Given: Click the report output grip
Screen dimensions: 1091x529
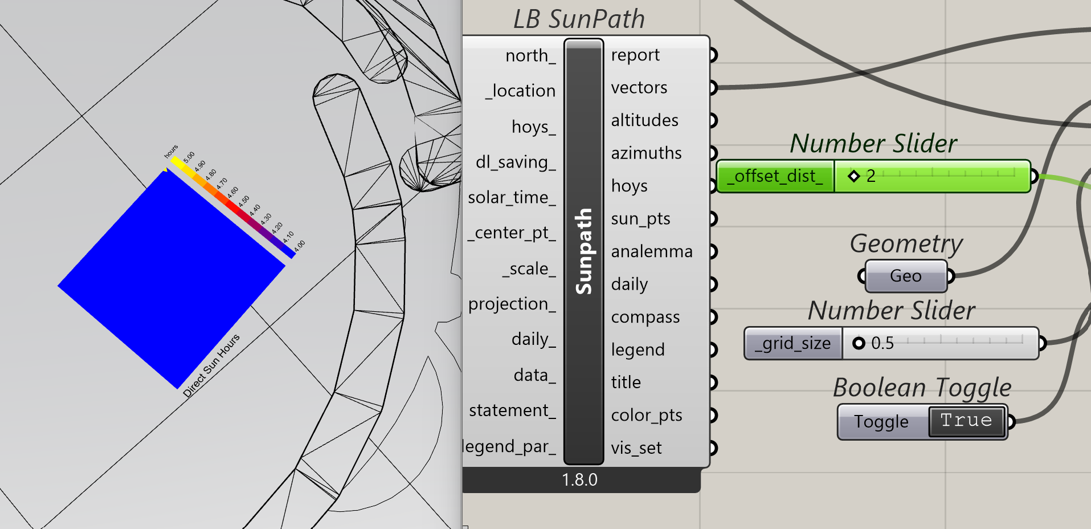Looking at the screenshot, I should click(713, 55).
